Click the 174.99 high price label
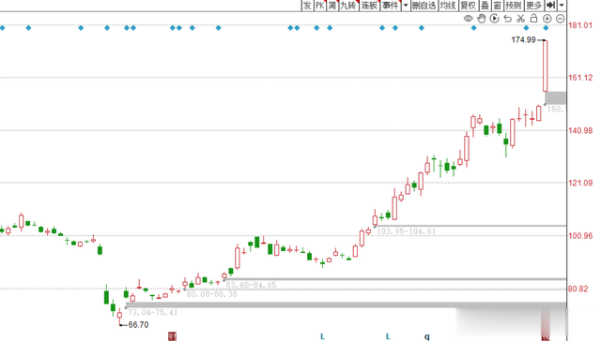Image resolution: width=601 pixels, height=341 pixels. (523, 39)
